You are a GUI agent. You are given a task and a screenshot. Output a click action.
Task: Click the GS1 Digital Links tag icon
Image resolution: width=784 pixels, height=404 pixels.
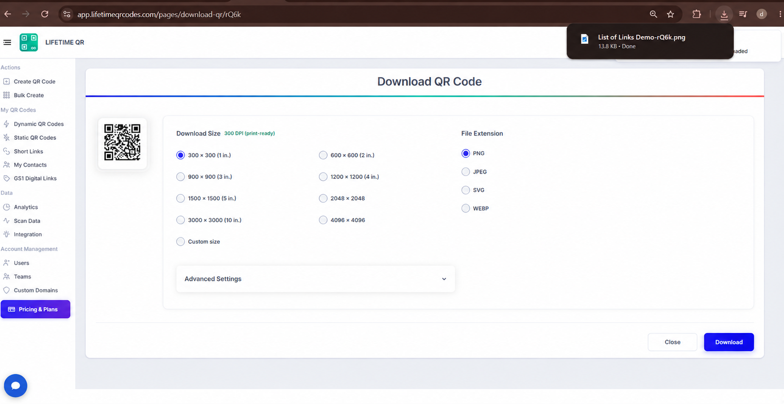pos(7,178)
